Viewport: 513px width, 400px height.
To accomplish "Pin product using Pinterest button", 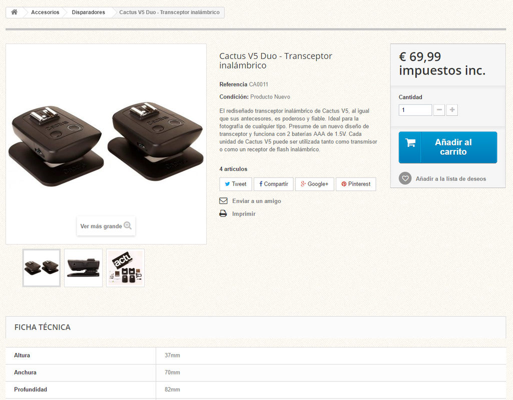I will pos(356,184).
